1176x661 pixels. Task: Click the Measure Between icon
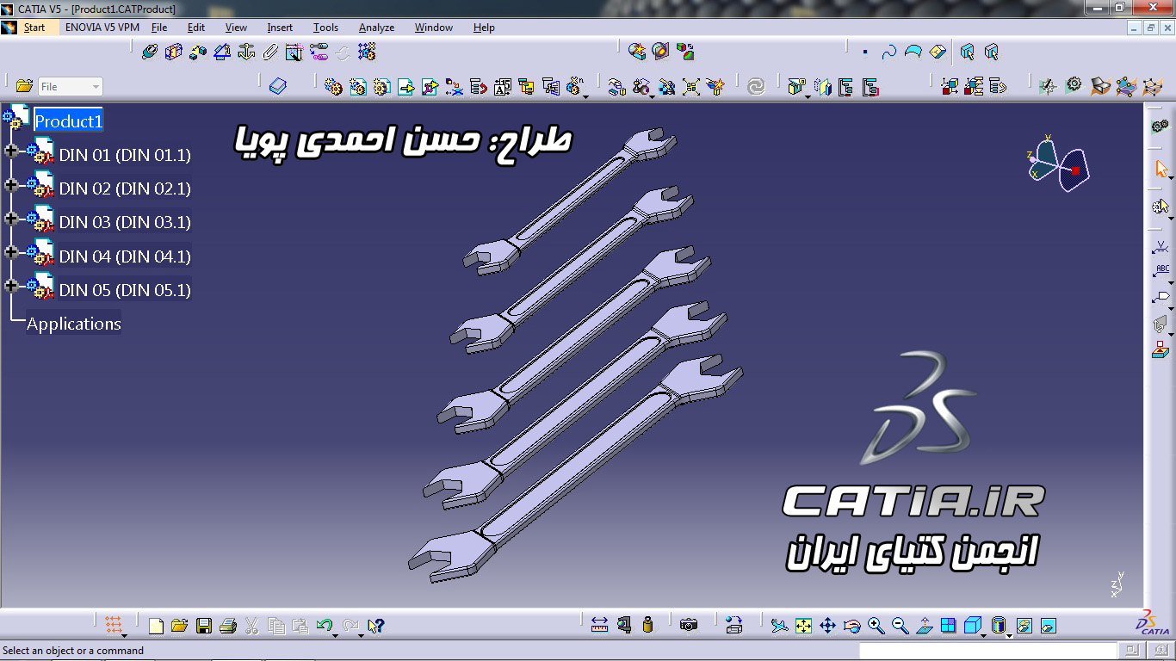tap(600, 625)
